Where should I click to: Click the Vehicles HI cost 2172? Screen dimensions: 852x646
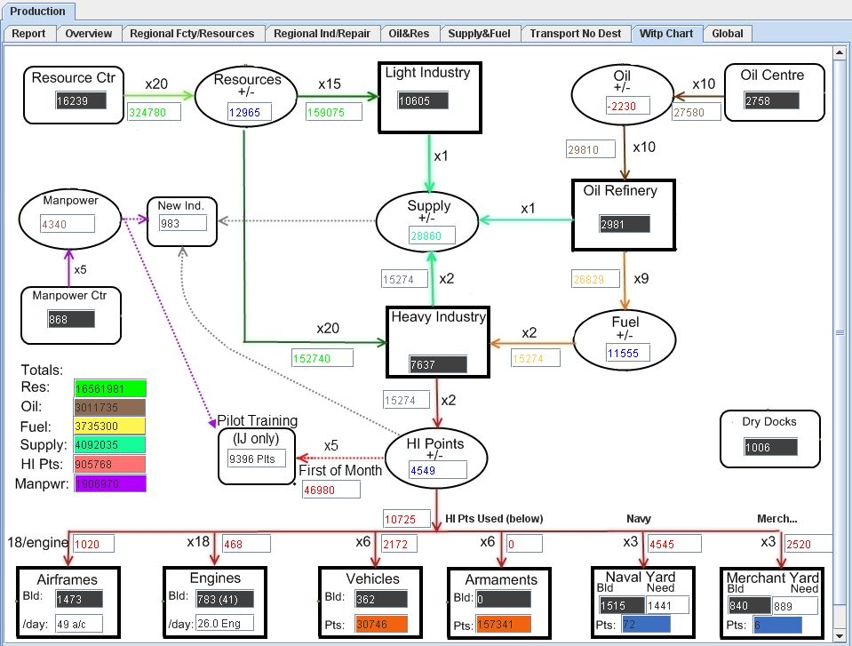[x=400, y=544]
